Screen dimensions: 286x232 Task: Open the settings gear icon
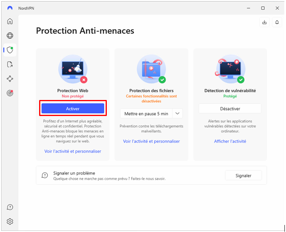[x=10, y=221]
